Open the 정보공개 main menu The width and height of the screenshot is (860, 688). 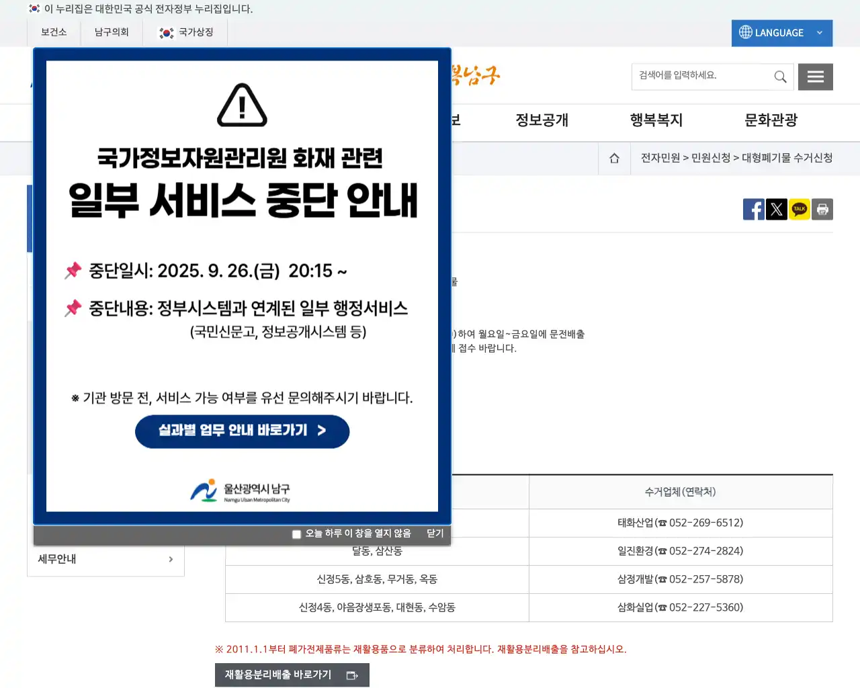point(542,120)
